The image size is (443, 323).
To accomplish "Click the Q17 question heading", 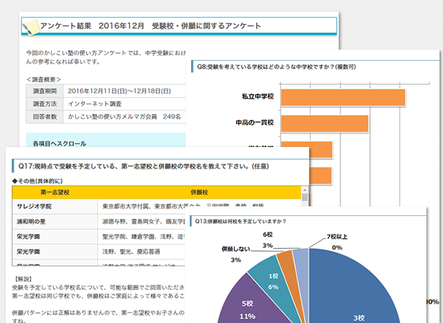I will pyautogui.click(x=144, y=166).
